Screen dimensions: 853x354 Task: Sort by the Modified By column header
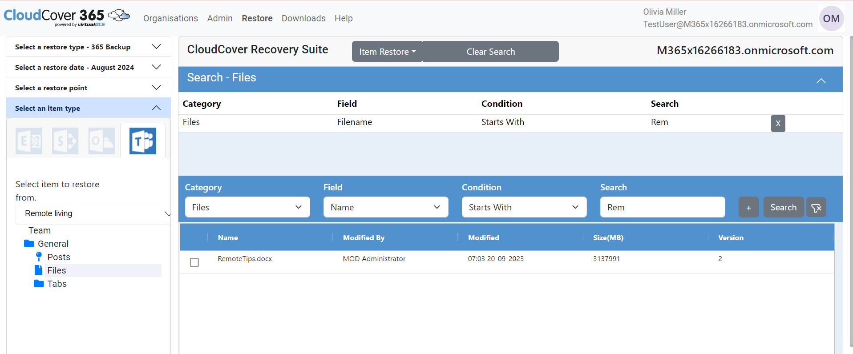[x=364, y=238]
